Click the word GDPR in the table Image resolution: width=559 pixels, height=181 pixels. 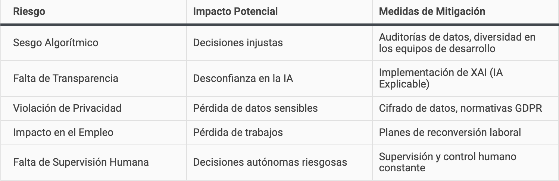[527, 108]
